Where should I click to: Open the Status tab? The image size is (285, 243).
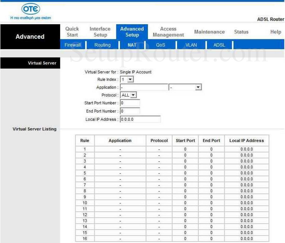click(x=241, y=32)
